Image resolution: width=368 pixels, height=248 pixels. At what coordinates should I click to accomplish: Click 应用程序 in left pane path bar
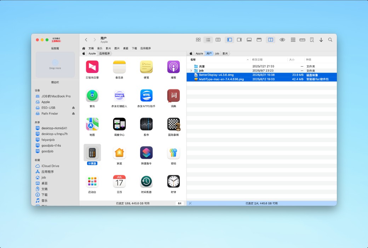[104, 53]
